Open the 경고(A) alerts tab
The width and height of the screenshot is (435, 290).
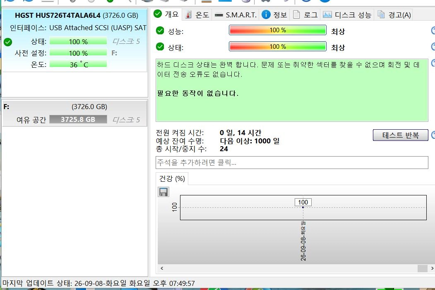pyautogui.click(x=394, y=15)
